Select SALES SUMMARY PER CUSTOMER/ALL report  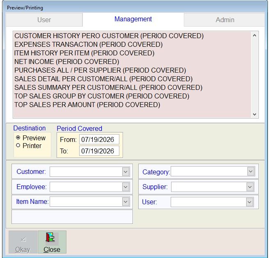pyautogui.click(x=108, y=87)
